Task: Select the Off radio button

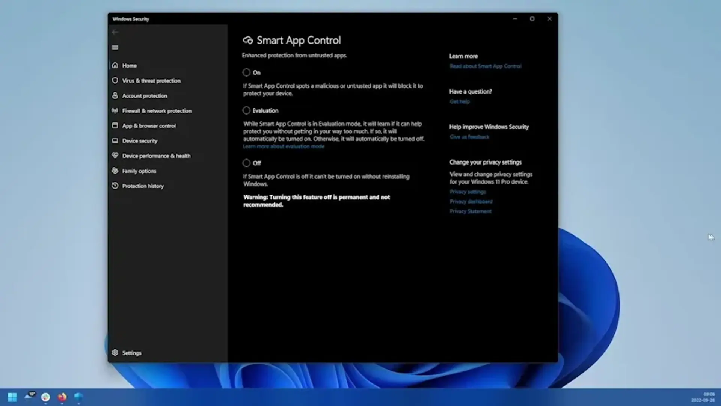Action: [x=246, y=163]
